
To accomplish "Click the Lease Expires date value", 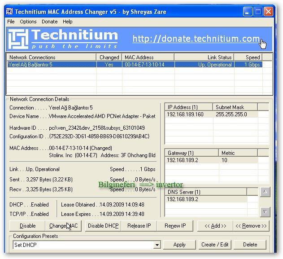I will [x=122, y=214].
